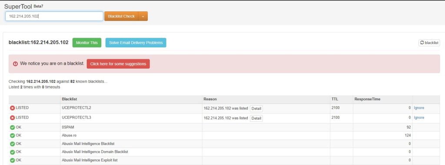Open Detail for the UCEPROTECTL3 listing
445x165 pixels.
point(256,118)
